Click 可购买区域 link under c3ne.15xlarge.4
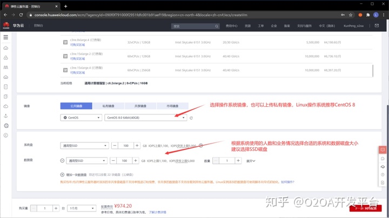The height and width of the screenshot is (218, 389). (x=77, y=73)
